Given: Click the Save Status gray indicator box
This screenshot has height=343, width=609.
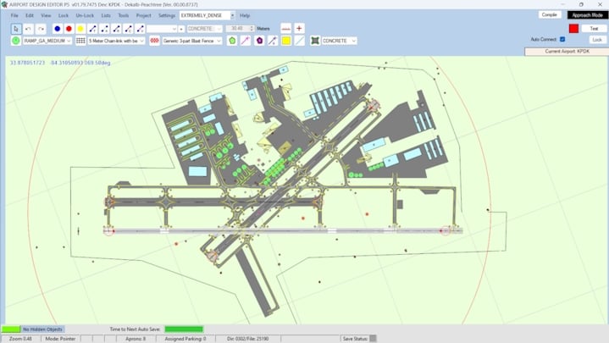Looking at the screenshot, I should pyautogui.click(x=373, y=339).
